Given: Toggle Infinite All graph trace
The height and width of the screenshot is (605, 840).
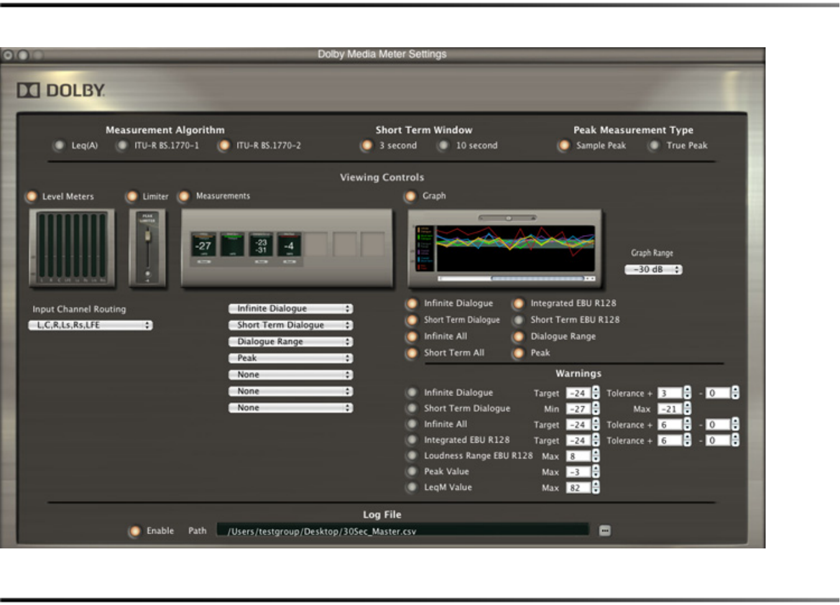Looking at the screenshot, I should pos(412,336).
